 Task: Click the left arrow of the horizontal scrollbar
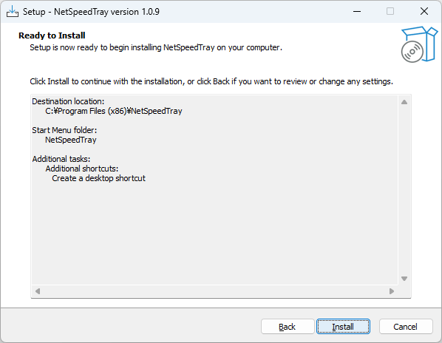pos(38,291)
